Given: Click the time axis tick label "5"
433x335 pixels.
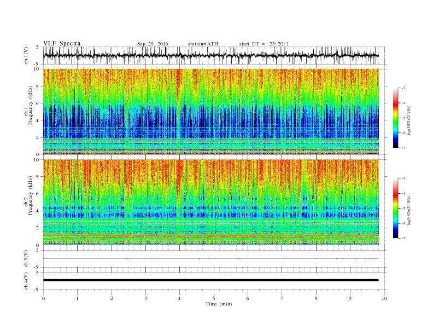Looking at the screenshot, I should [214, 298].
